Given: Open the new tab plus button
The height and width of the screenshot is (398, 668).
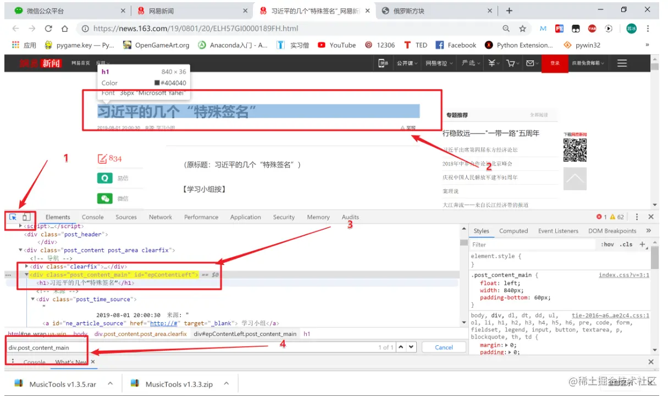Looking at the screenshot, I should [x=509, y=10].
